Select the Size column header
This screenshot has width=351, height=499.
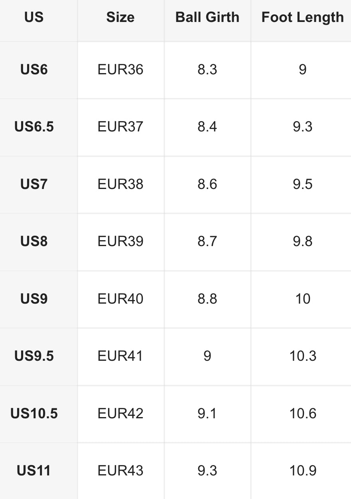pos(120,17)
